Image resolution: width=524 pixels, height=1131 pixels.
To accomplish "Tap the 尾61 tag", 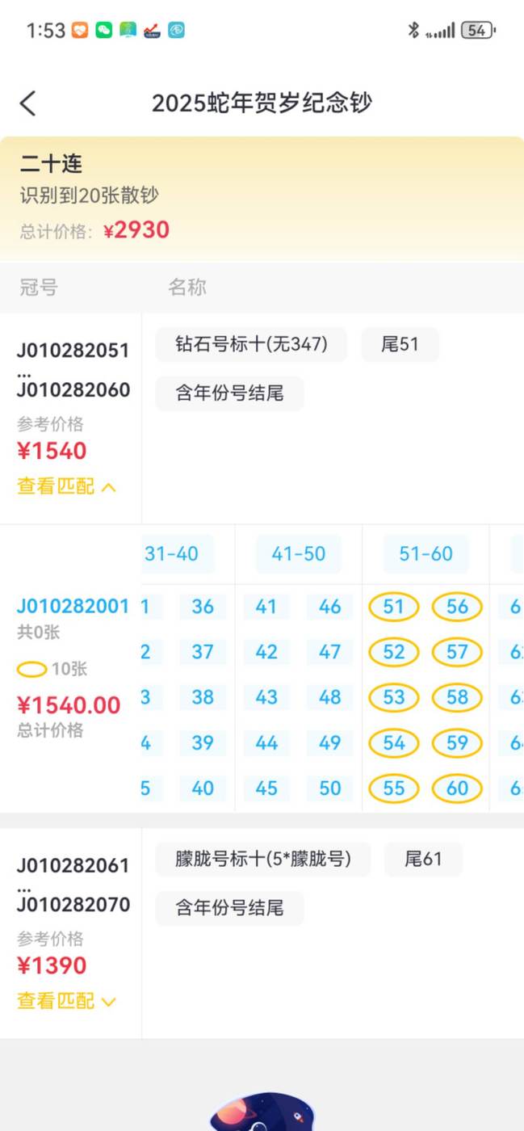I will [423, 860].
